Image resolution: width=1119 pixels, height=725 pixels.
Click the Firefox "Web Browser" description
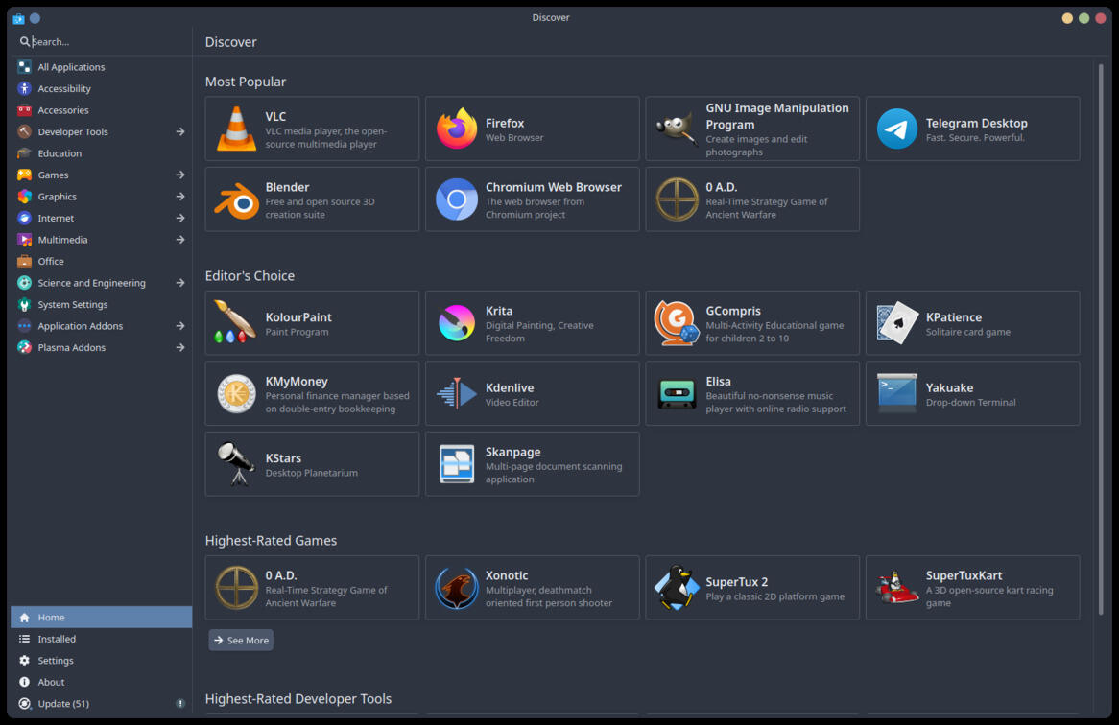pos(514,137)
